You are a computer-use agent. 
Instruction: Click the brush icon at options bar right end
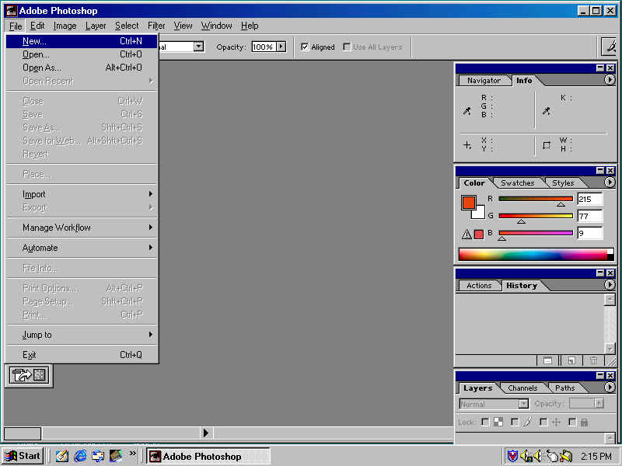tap(610, 47)
